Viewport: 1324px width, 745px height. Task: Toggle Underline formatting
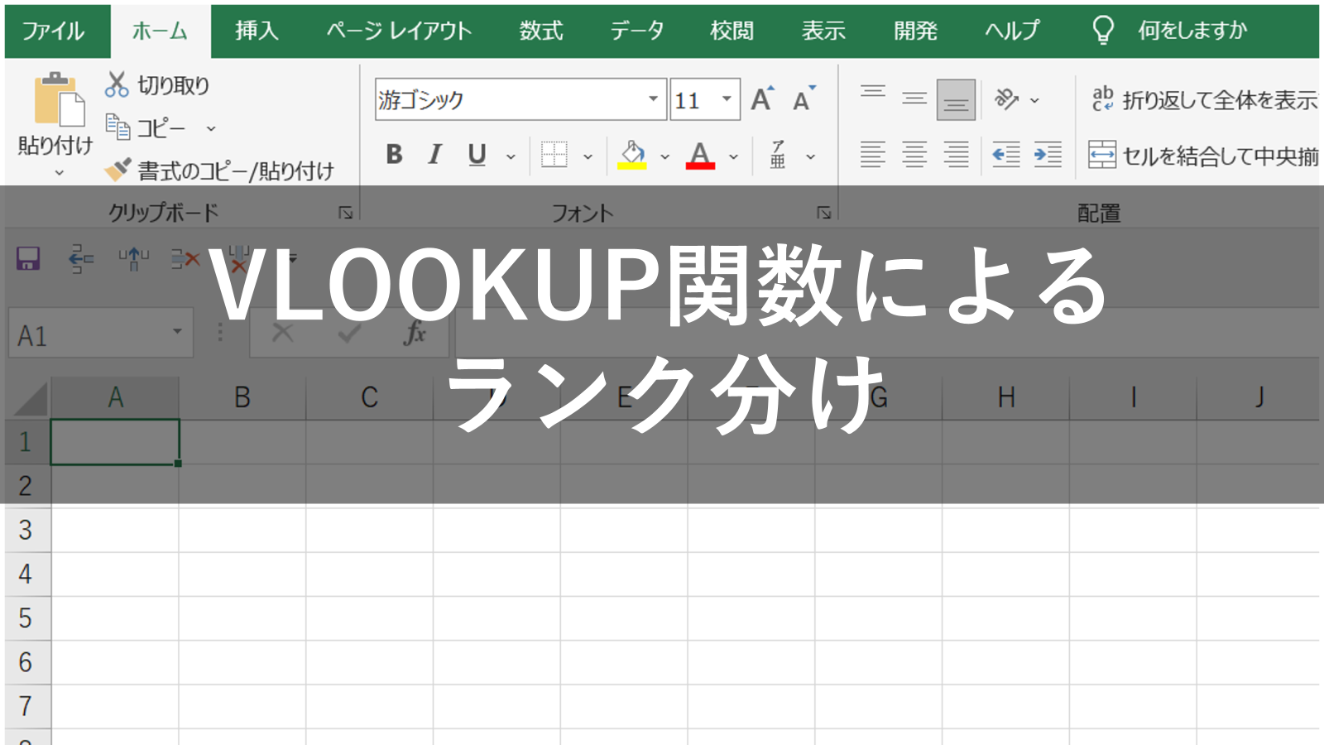pyautogui.click(x=477, y=155)
